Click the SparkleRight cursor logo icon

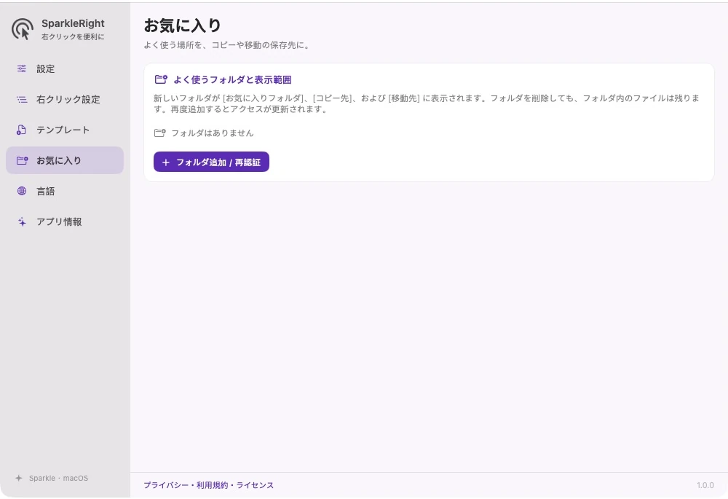23,29
